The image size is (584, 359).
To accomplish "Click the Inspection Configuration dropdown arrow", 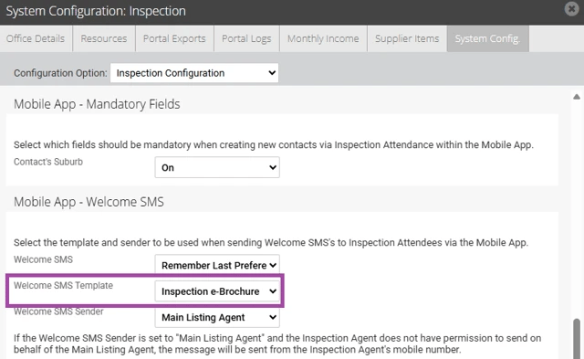I will point(272,73).
